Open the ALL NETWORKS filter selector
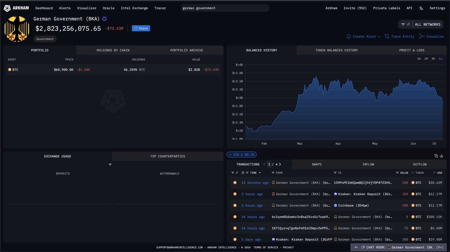The height and width of the screenshot is (252, 450). (x=421, y=24)
